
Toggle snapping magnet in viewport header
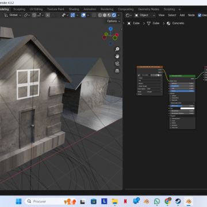[x=34, y=15]
